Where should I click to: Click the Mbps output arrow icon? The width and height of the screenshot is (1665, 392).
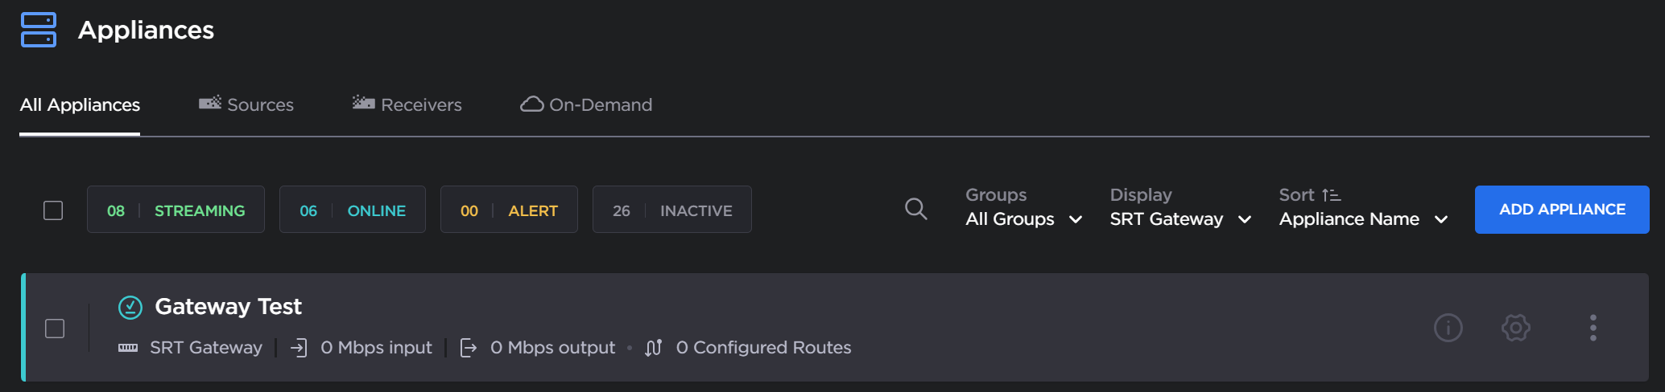coord(468,348)
